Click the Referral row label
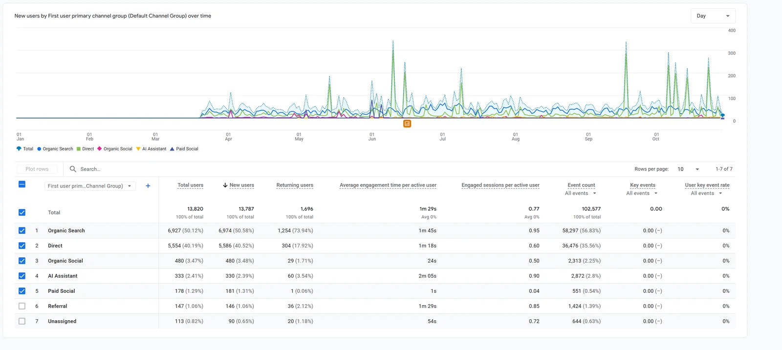The height and width of the screenshot is (350, 782). click(58, 306)
